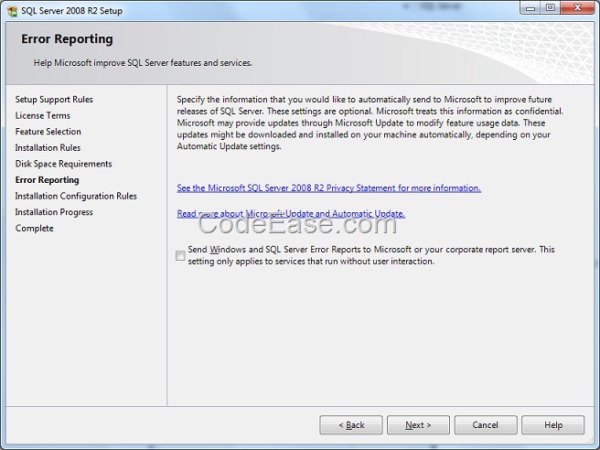Viewport: 600px width, 450px height.
Task: Open the Microsoft Update and Automatic Update link
Action: [291, 213]
